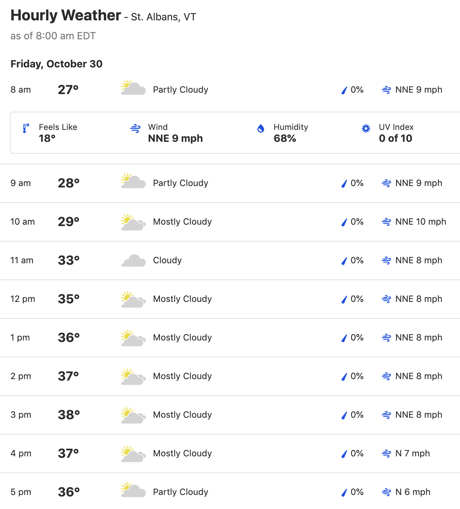The height and width of the screenshot is (509, 460).
Task: Click the 2 pm temperature of 37°
Action: 68,376
